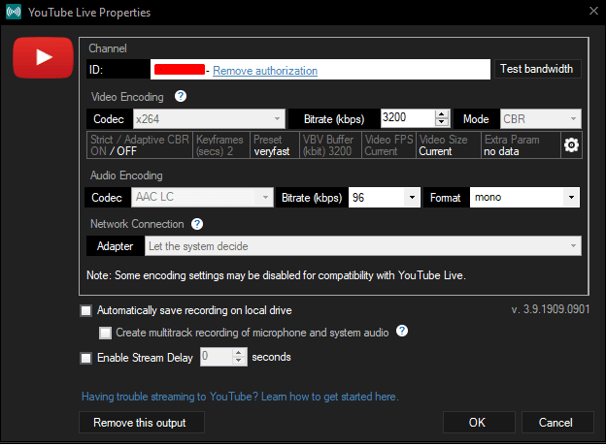Click the Keyframes (secs) 2 cell
Viewport: 606px width, 446px height.
click(221, 145)
